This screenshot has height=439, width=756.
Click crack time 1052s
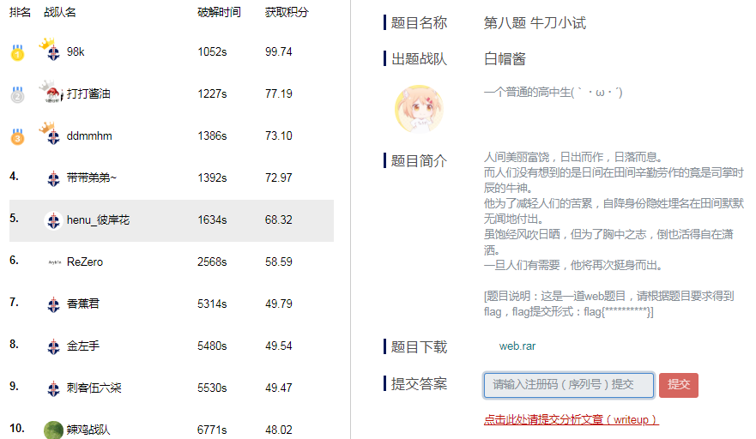(212, 52)
